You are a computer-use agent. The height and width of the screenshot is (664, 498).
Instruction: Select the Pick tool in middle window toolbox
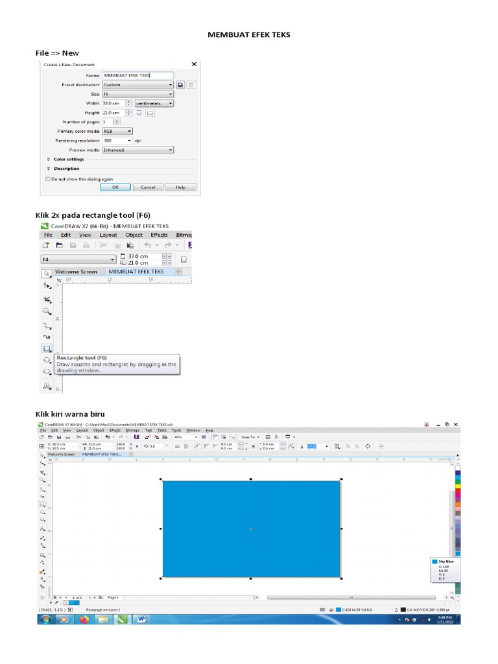click(x=47, y=274)
